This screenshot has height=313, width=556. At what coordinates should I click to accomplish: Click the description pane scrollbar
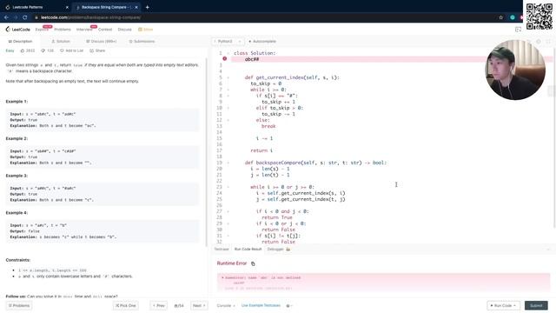tap(207, 153)
